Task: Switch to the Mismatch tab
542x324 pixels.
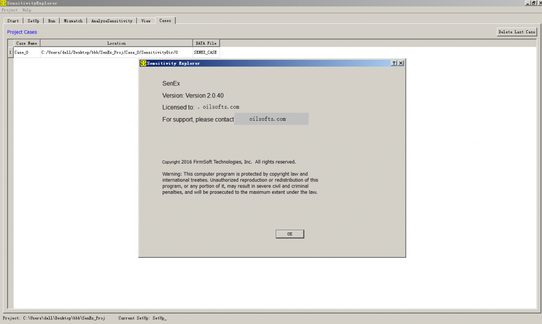Action: coord(73,21)
